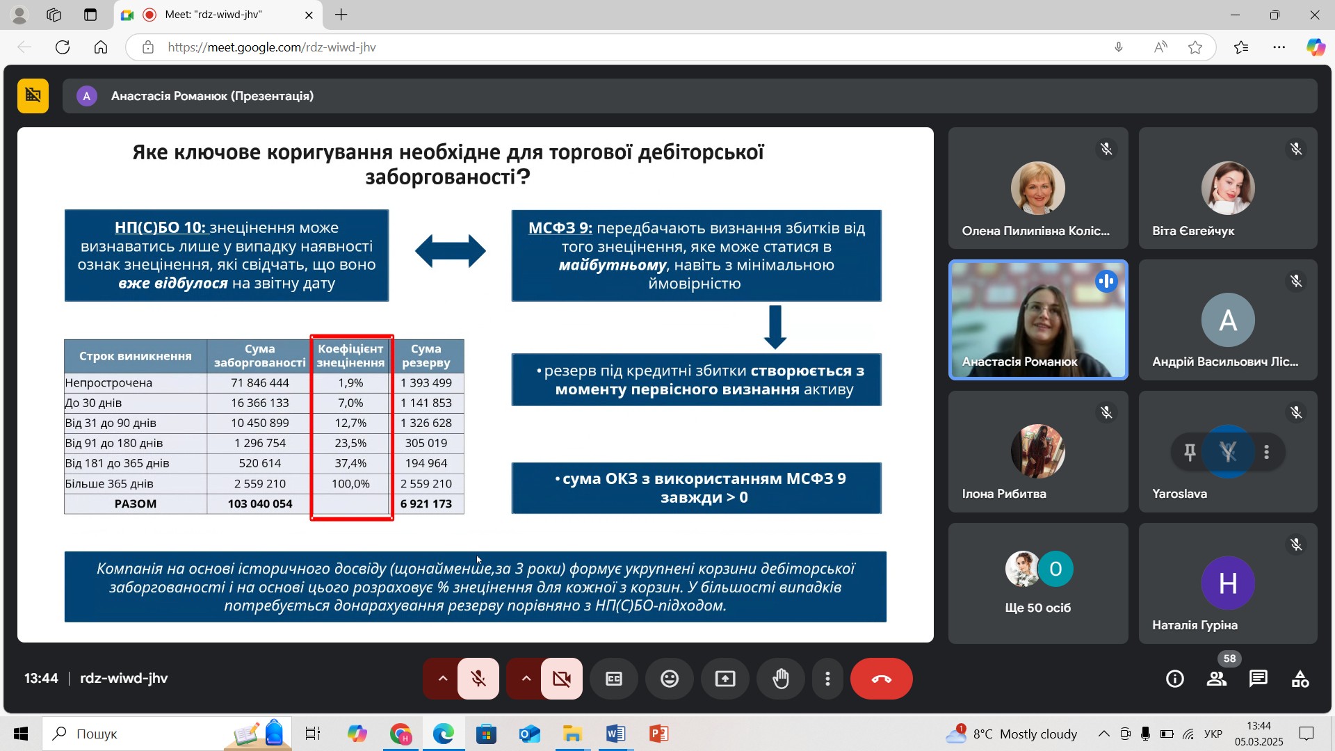
Task: Open Read aloud icon in address bar
Action: (x=1160, y=47)
